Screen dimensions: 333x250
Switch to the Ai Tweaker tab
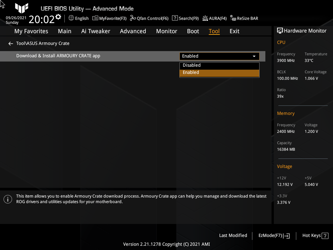tap(96, 31)
